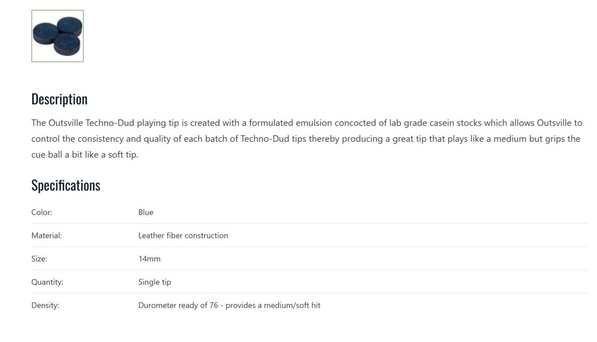Click the last line 'cue ball a bit like a soft tip'
The height and width of the screenshot is (342, 597).
[x=85, y=155]
